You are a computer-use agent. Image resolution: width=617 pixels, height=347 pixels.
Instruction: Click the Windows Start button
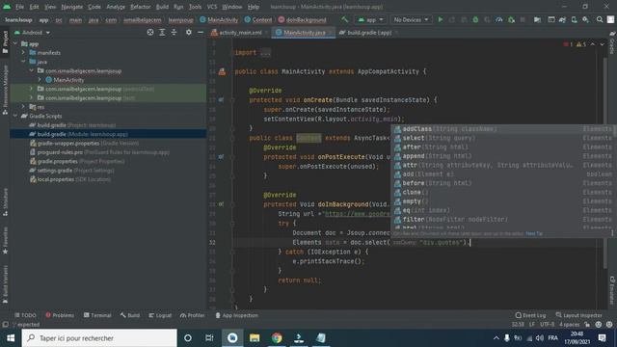click(11, 338)
